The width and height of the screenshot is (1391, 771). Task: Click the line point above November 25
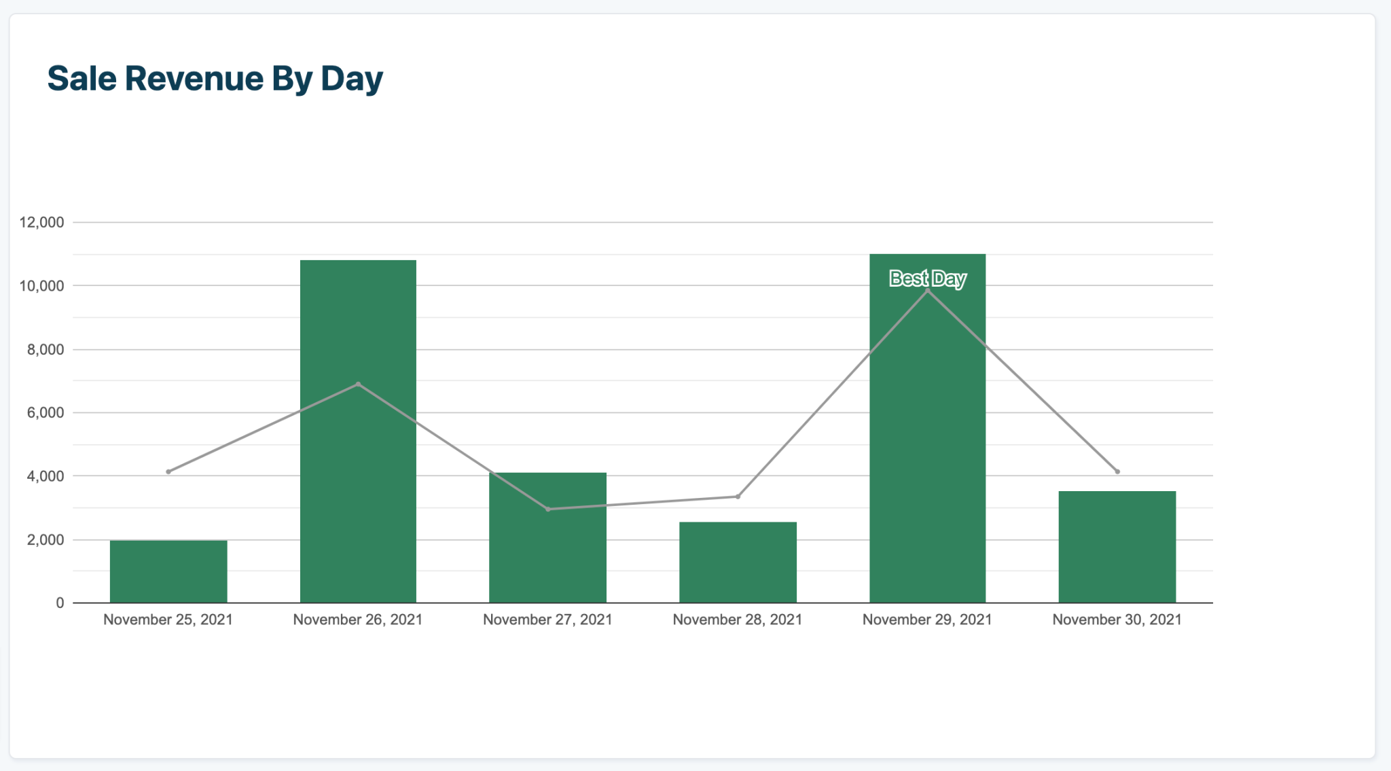168,471
